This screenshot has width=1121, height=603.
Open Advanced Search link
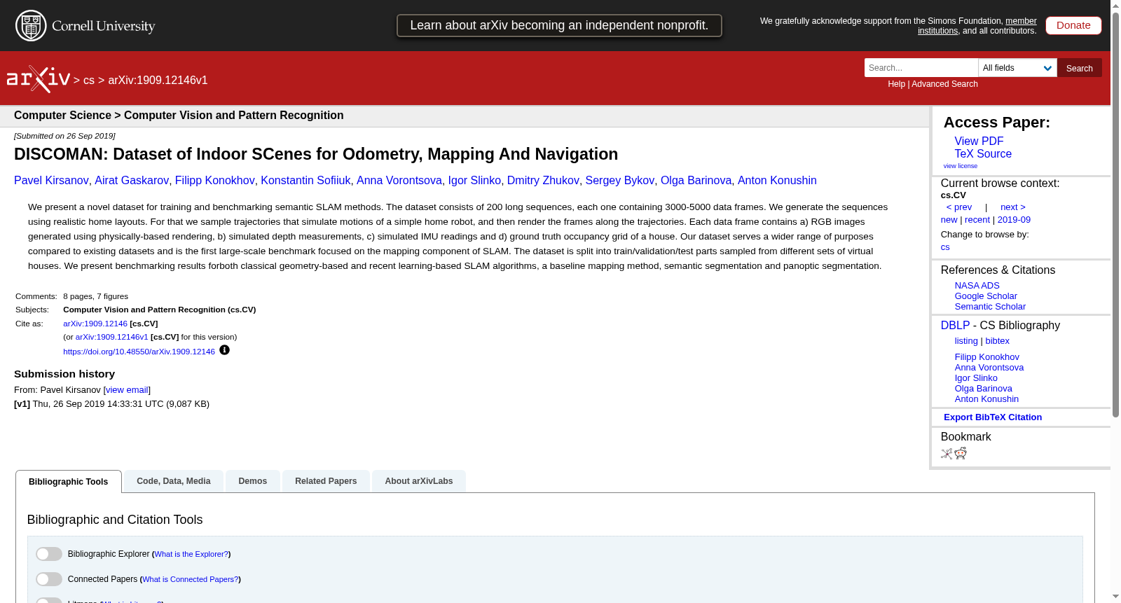tap(944, 84)
